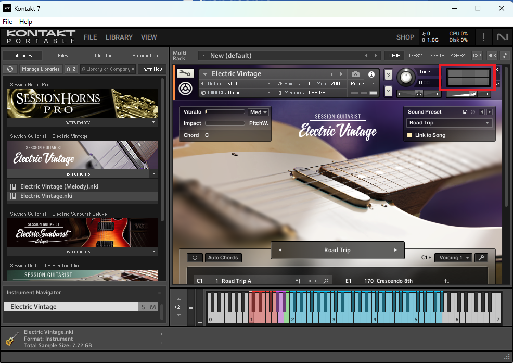Shift keyboard octave up
The image size is (513, 363).
click(178, 299)
